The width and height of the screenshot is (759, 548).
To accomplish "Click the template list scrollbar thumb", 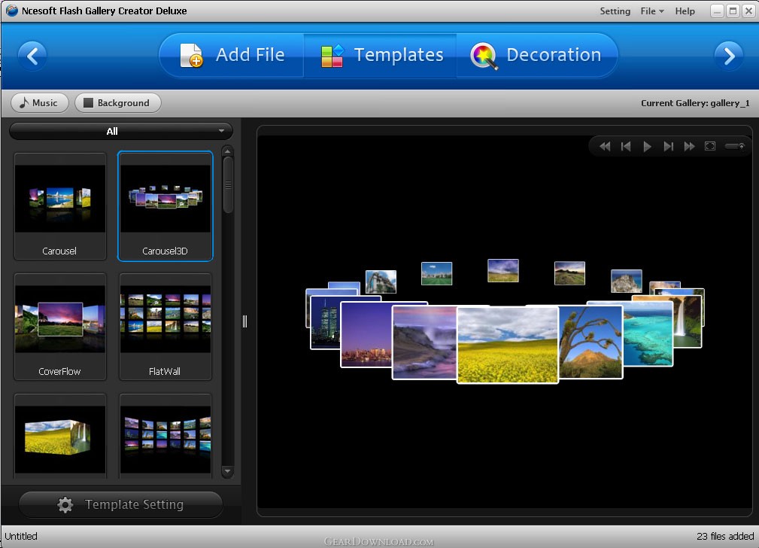I will [228, 185].
